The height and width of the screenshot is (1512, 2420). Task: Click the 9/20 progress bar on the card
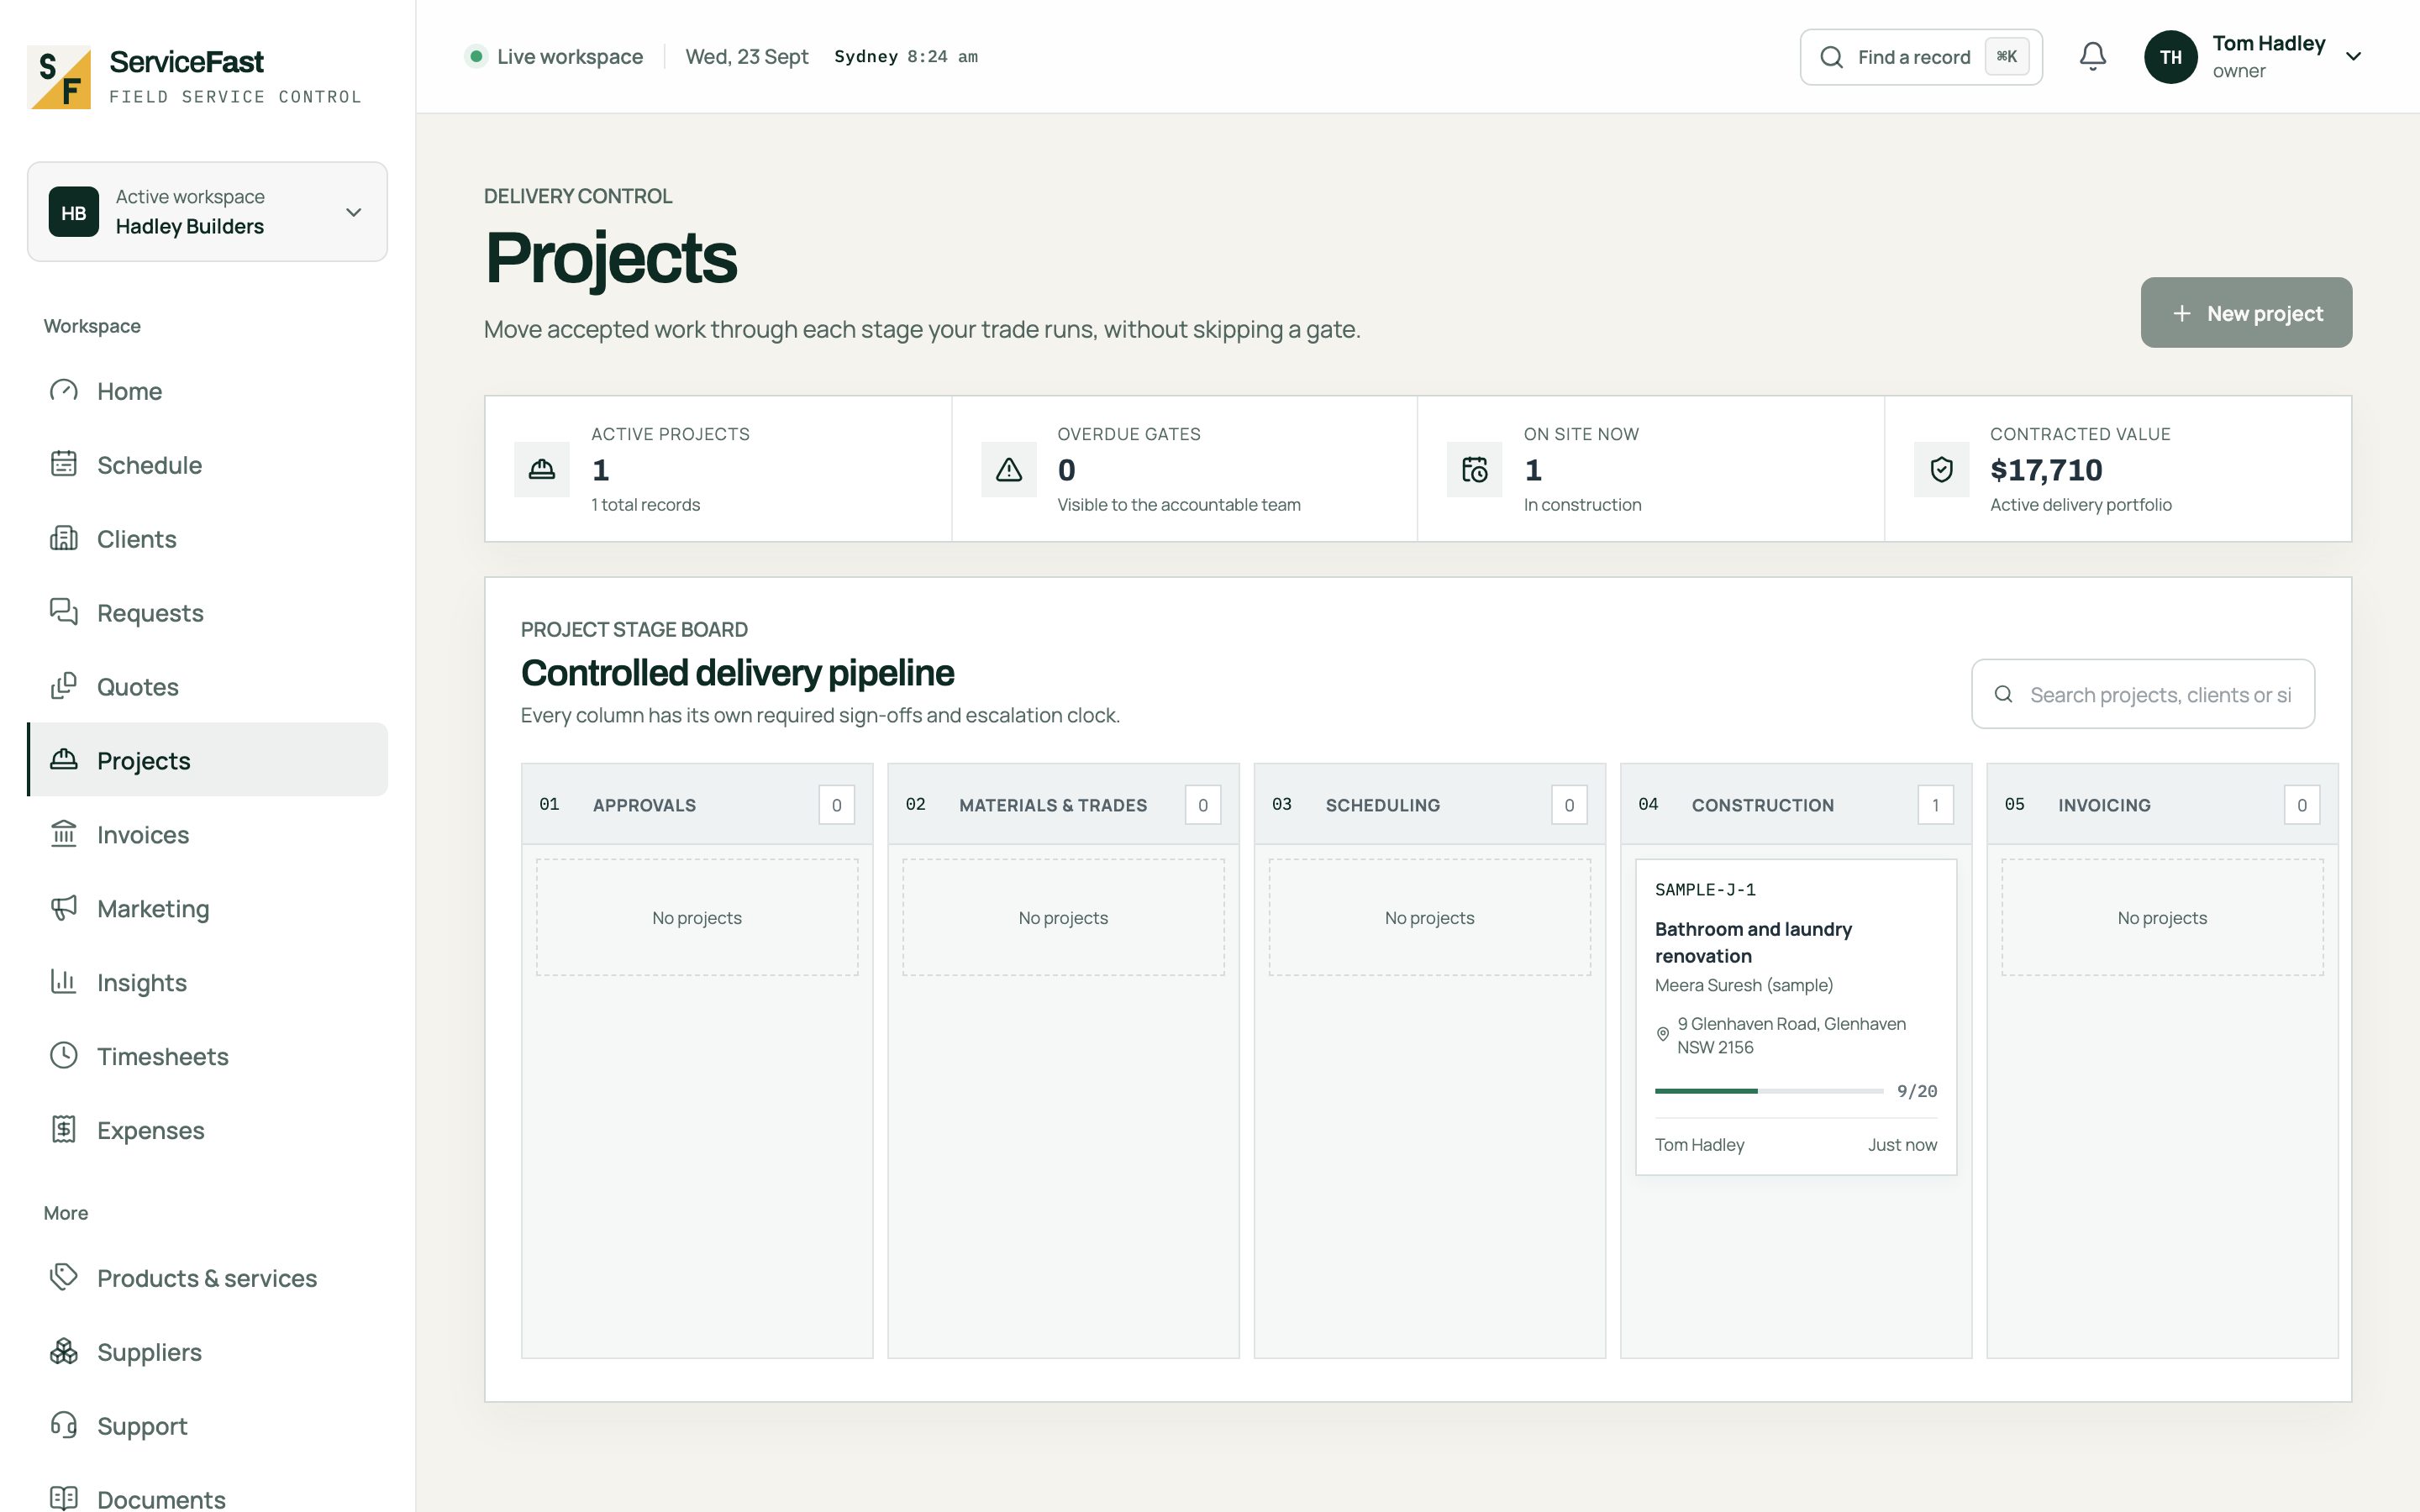[x=1769, y=1091]
